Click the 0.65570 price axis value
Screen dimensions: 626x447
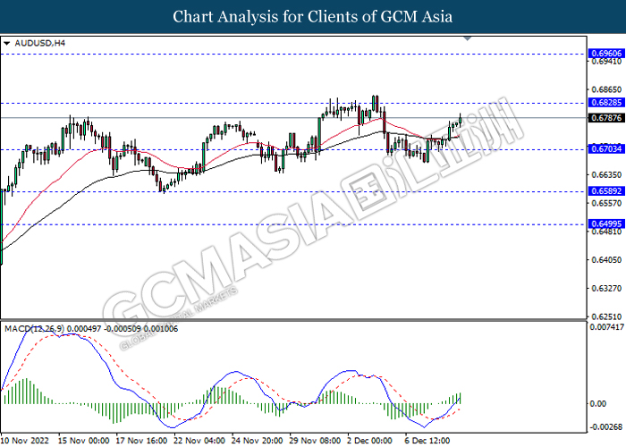pos(606,203)
